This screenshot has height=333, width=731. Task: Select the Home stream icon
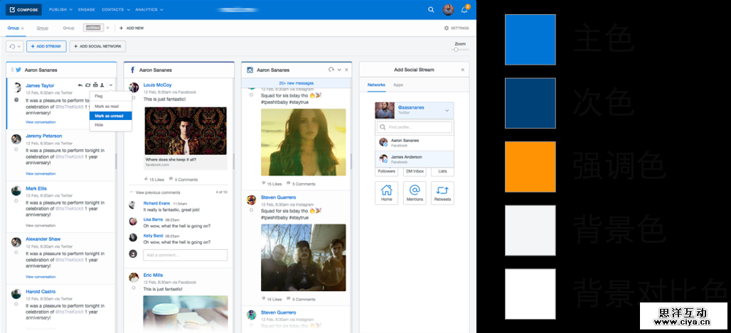tap(386, 192)
